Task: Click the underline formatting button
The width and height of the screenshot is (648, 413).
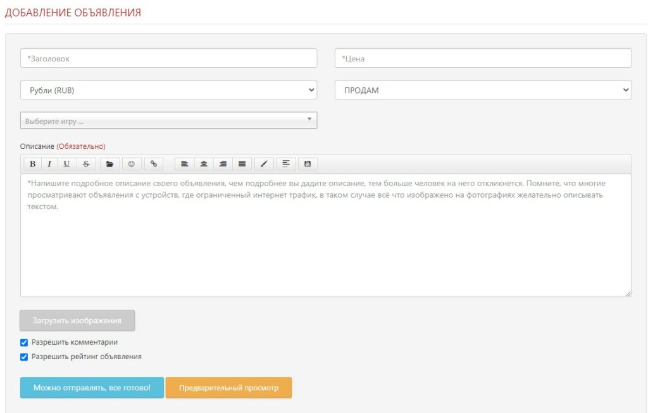Action: (66, 164)
